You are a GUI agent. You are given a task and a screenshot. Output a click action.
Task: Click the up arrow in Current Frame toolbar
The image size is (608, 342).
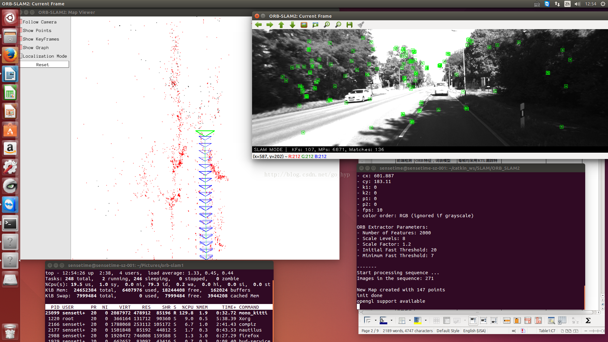pyautogui.click(x=281, y=25)
